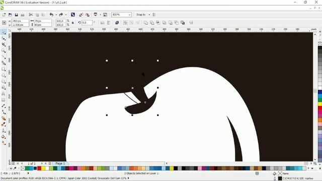Expand document color profiles arrow in status bar
This screenshot has height=181, width=322.
(x=129, y=178)
